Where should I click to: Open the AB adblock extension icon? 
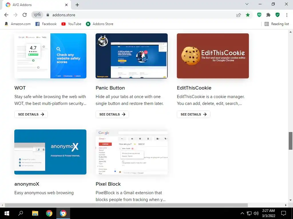tap(259, 15)
